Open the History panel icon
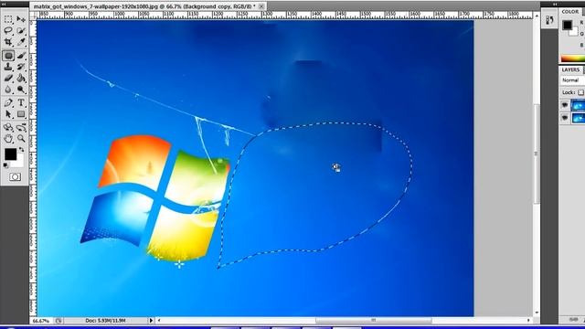Screen dimensions: 585x329 [x=549, y=20]
